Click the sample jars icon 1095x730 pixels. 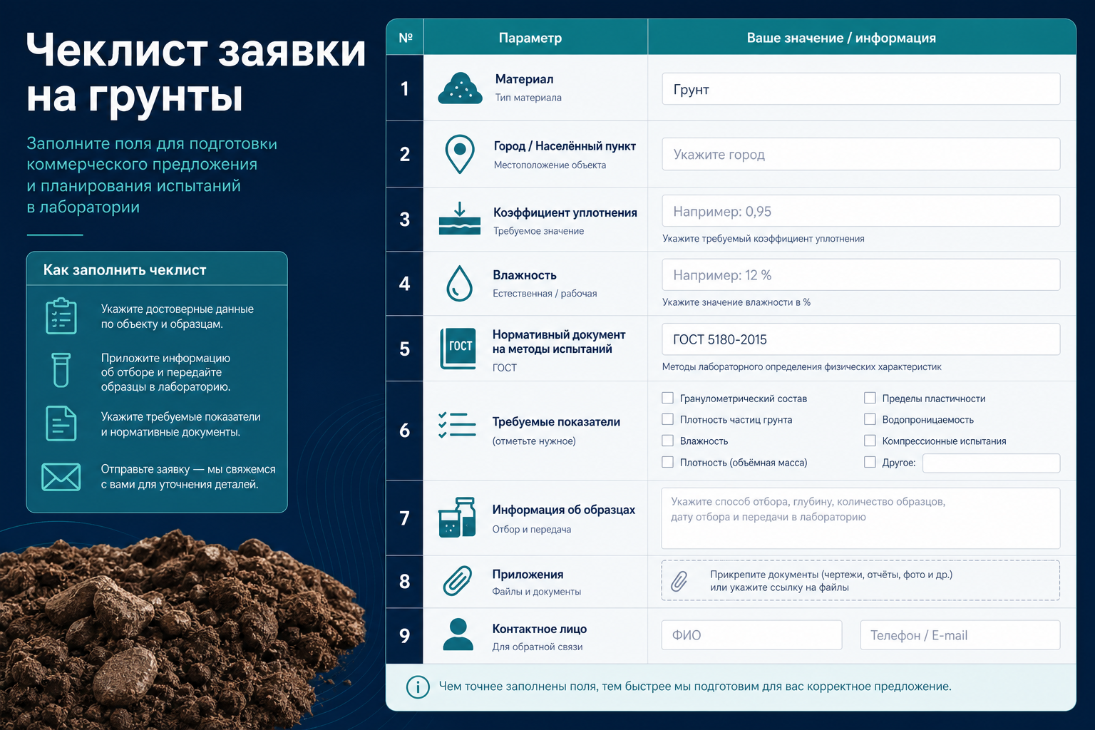coord(457,518)
